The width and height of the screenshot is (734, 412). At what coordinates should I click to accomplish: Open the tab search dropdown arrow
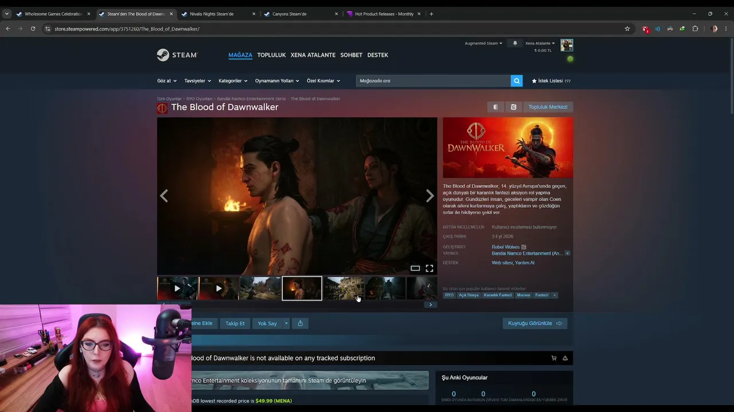(7, 14)
